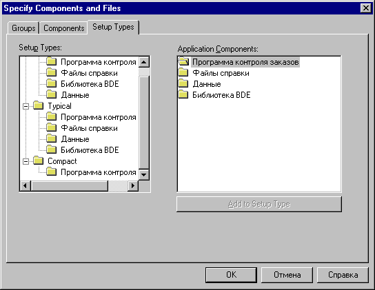Select Файлы справки in Application Components
This screenshot has width=375, height=290.
[221, 73]
